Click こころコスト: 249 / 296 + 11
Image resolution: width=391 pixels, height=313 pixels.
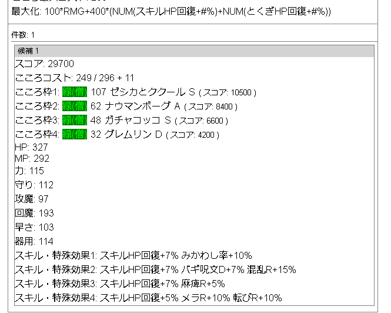coord(75,78)
